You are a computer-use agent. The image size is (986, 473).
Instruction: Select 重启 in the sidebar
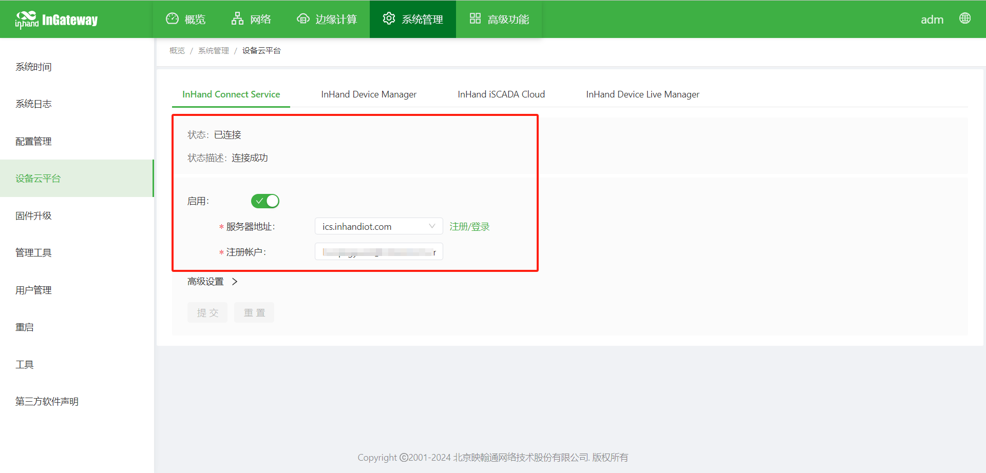coord(77,327)
